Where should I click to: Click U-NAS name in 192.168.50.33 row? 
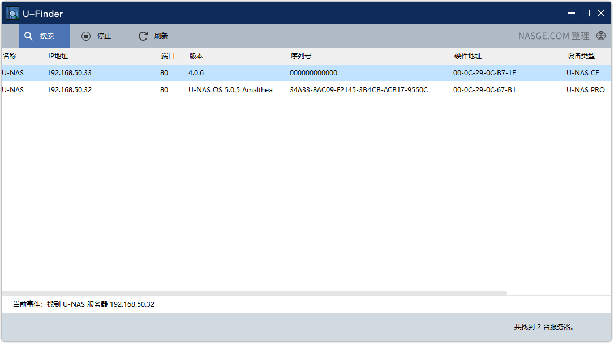tap(12, 73)
